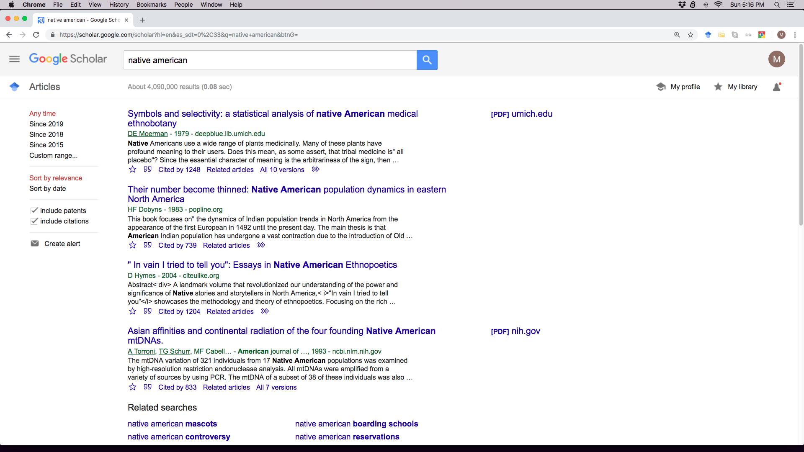
Task: Expand more options arrows under Hymes result
Action: (265, 311)
